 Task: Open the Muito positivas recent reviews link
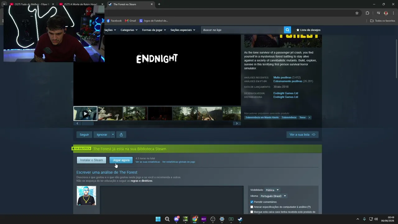[282, 77]
